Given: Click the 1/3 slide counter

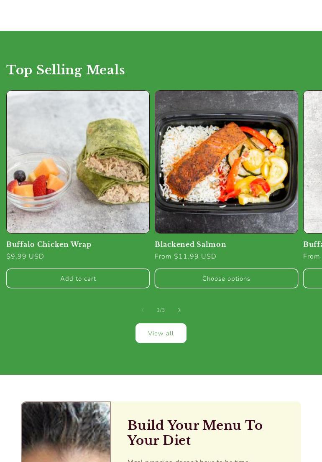Looking at the screenshot, I should (161, 310).
